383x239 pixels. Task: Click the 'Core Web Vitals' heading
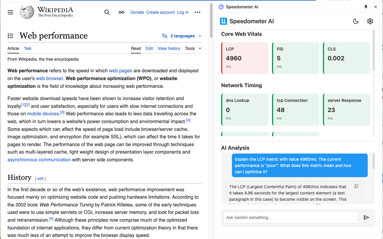(x=241, y=34)
